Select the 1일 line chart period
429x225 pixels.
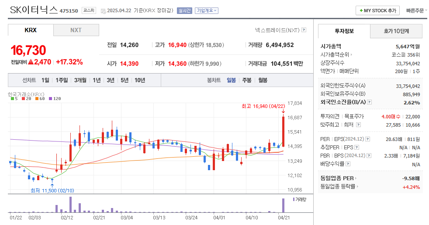click(x=45, y=80)
